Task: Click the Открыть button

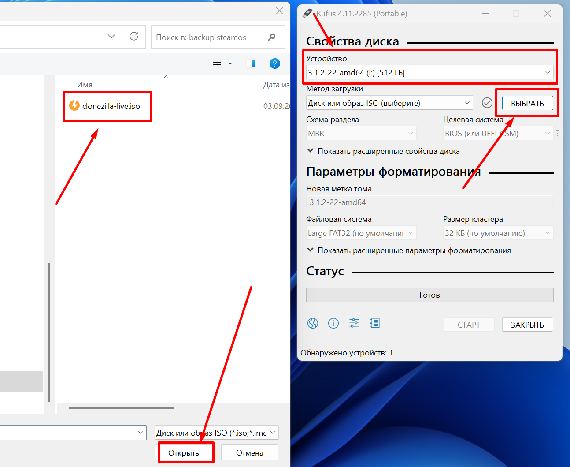Action: (184, 452)
